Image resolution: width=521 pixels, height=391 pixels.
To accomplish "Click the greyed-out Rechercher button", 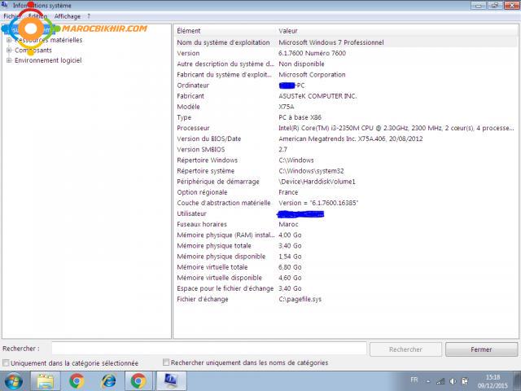I will [405, 349].
